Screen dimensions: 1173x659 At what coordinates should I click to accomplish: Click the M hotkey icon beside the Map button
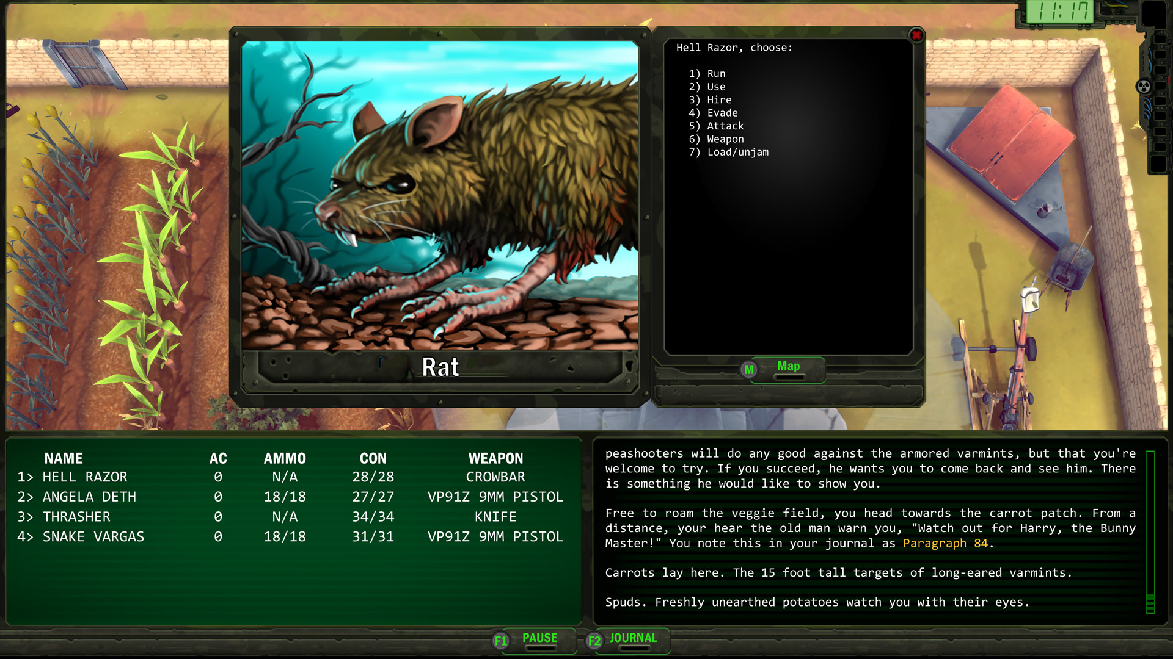(x=748, y=370)
